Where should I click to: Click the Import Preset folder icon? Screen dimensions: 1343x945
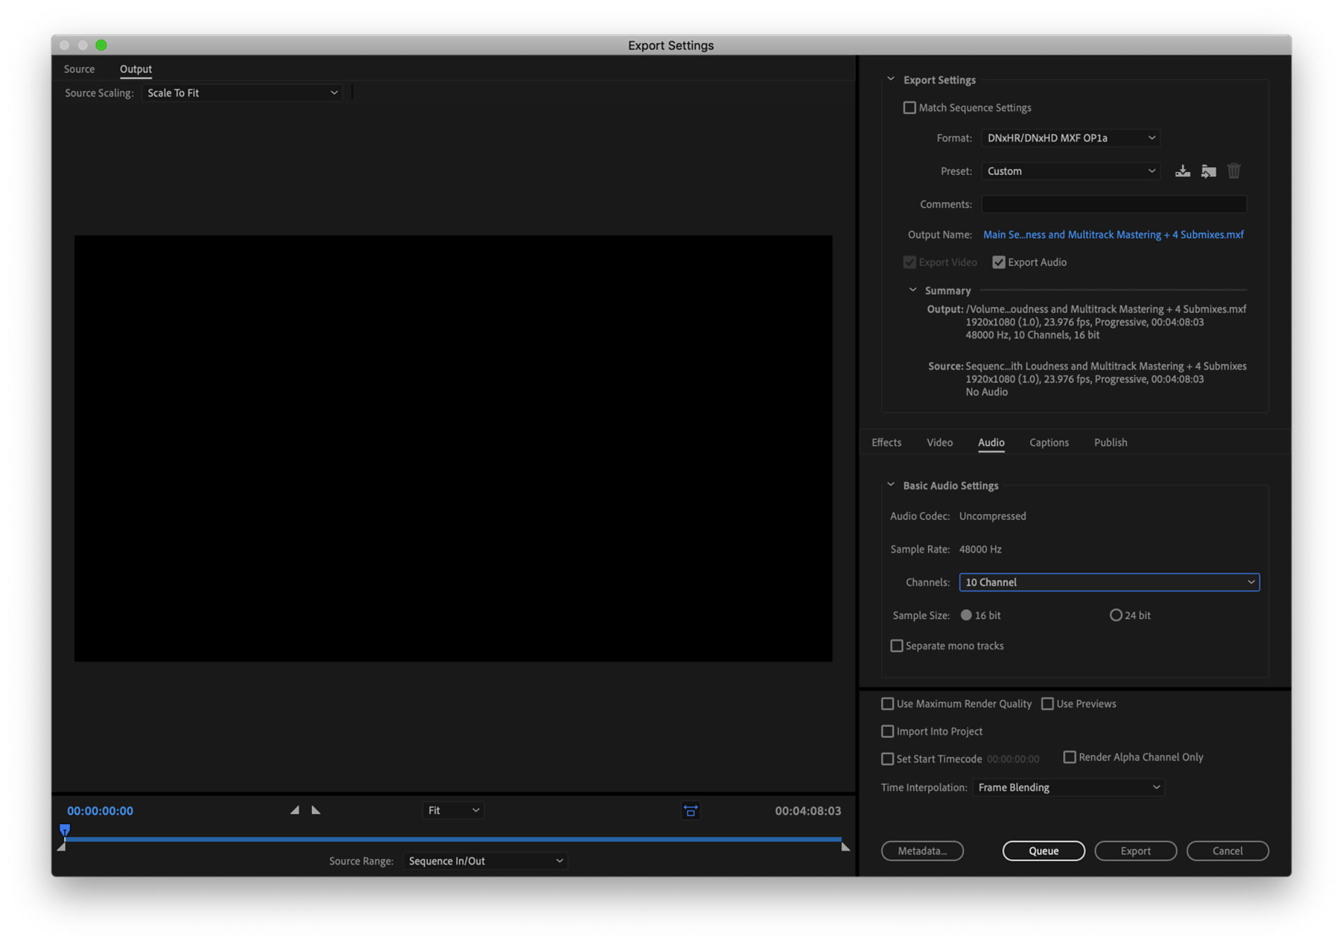[x=1208, y=171]
